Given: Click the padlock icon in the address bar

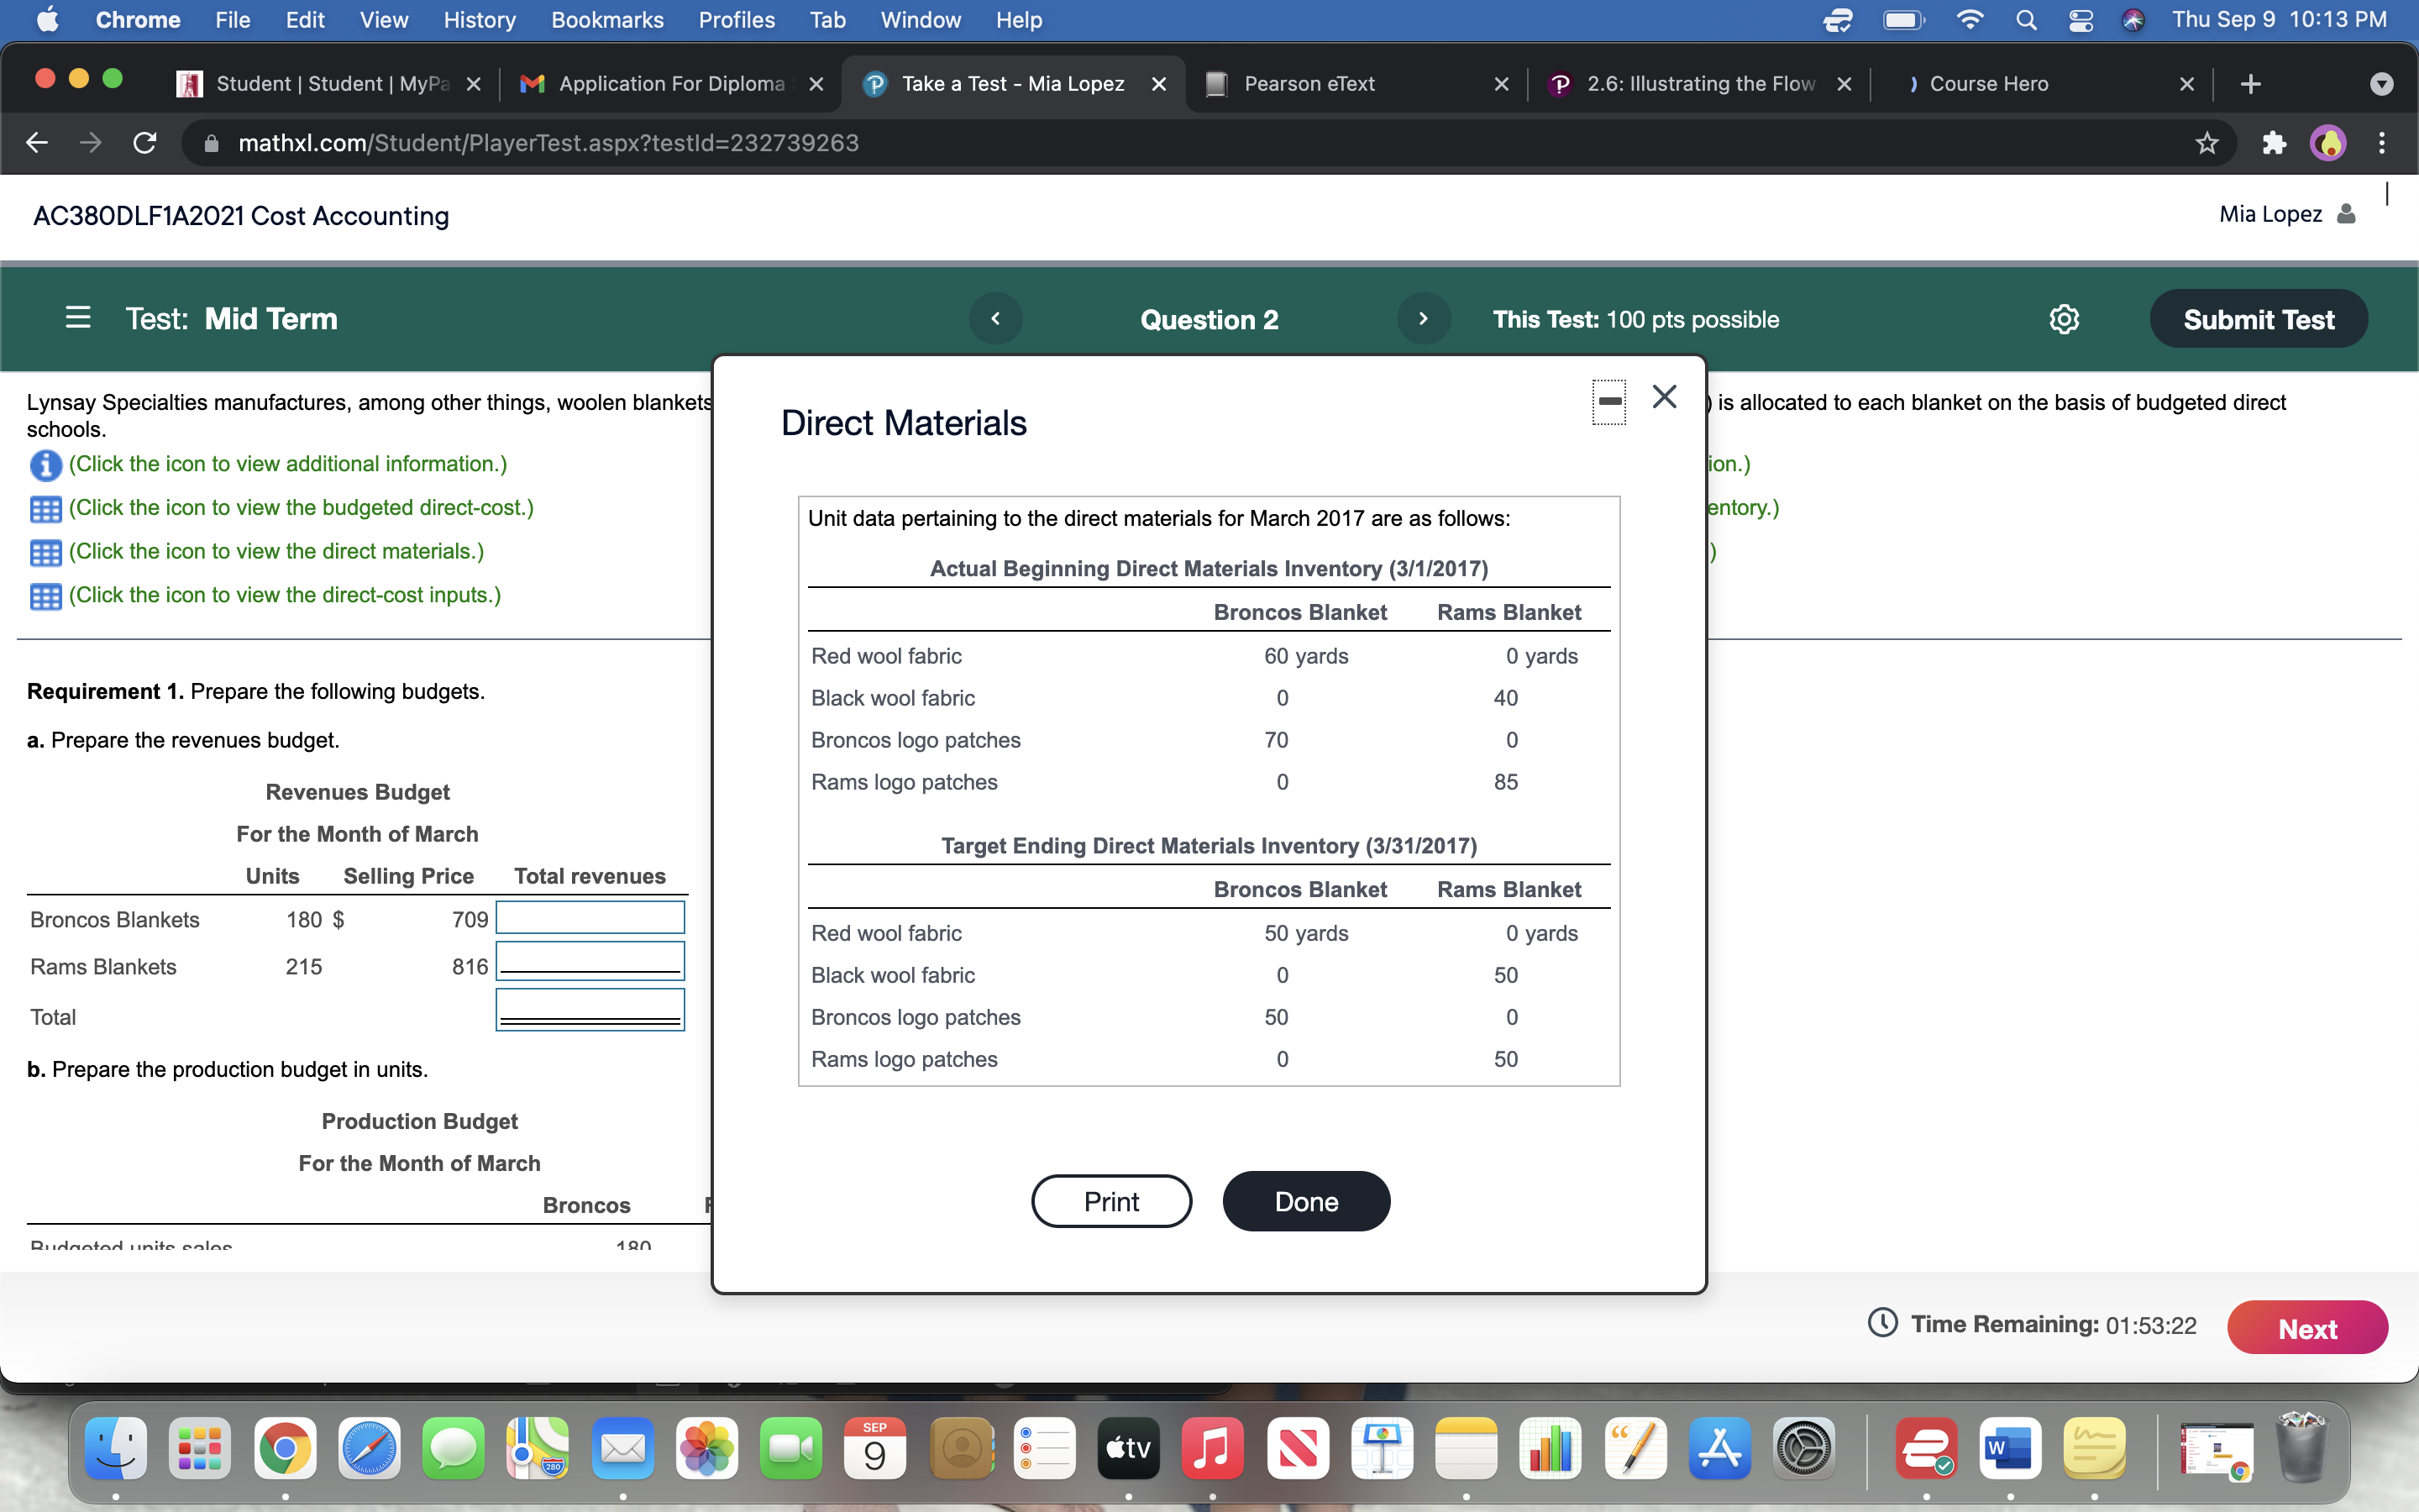Looking at the screenshot, I should pos(210,143).
